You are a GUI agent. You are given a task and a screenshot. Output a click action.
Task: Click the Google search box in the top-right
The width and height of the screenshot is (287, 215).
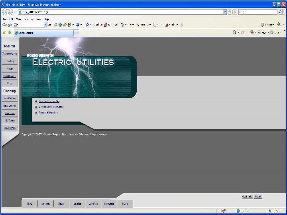[x=258, y=12]
